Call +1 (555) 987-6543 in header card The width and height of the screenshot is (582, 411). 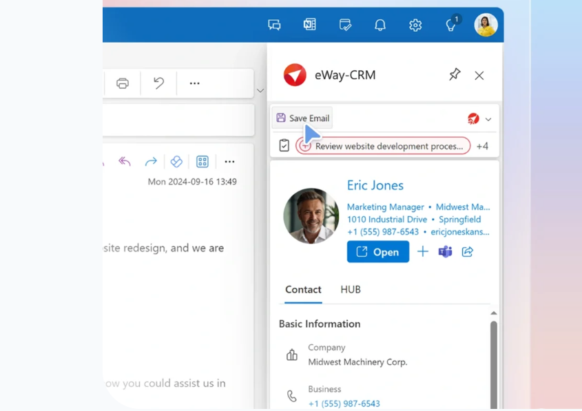383,232
